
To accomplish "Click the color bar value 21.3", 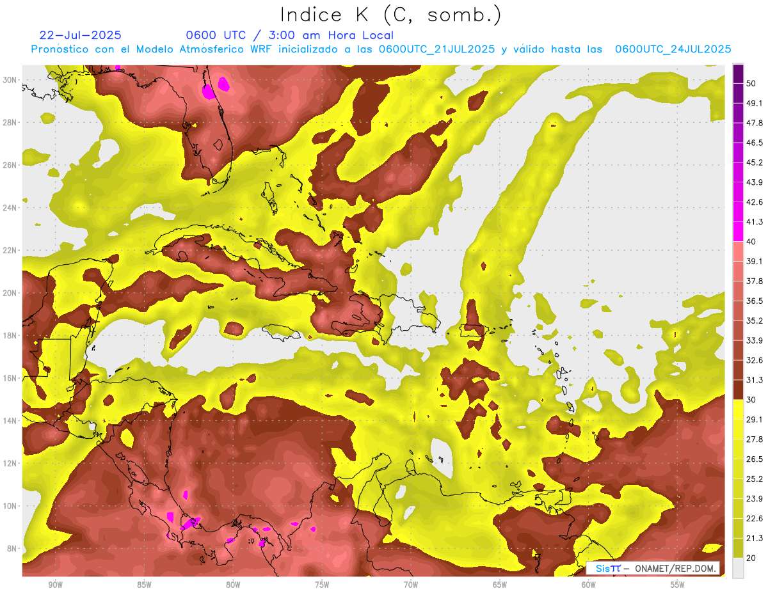I will [755, 539].
